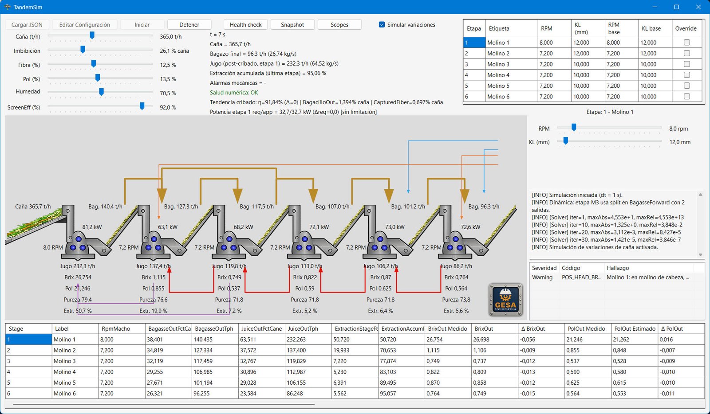Enable Override checkbox for Molino 1
The height and width of the screenshot is (414, 710).
686,43
